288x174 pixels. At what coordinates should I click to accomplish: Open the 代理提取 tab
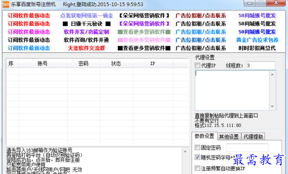[x=253, y=136]
